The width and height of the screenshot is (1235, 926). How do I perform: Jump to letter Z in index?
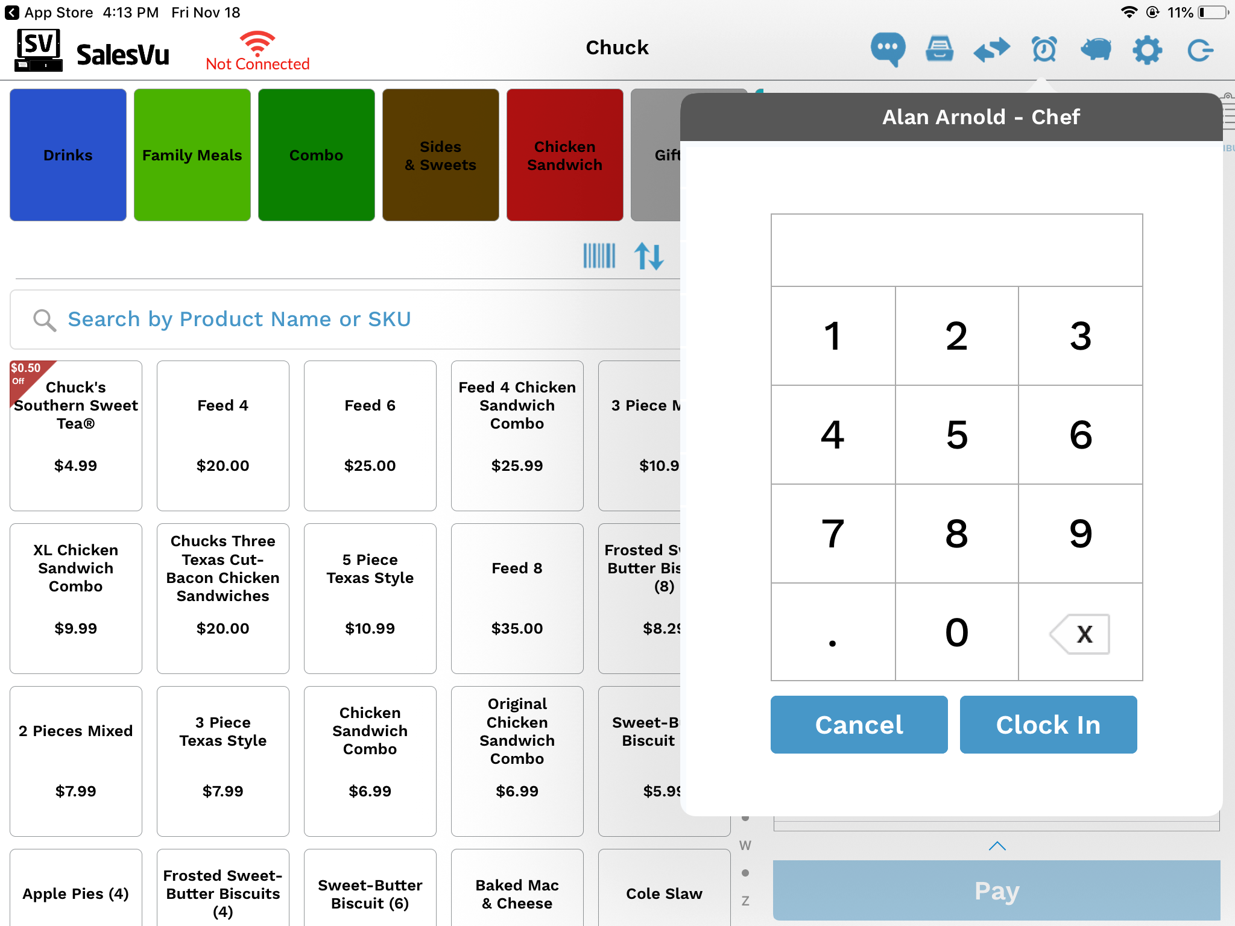[745, 901]
